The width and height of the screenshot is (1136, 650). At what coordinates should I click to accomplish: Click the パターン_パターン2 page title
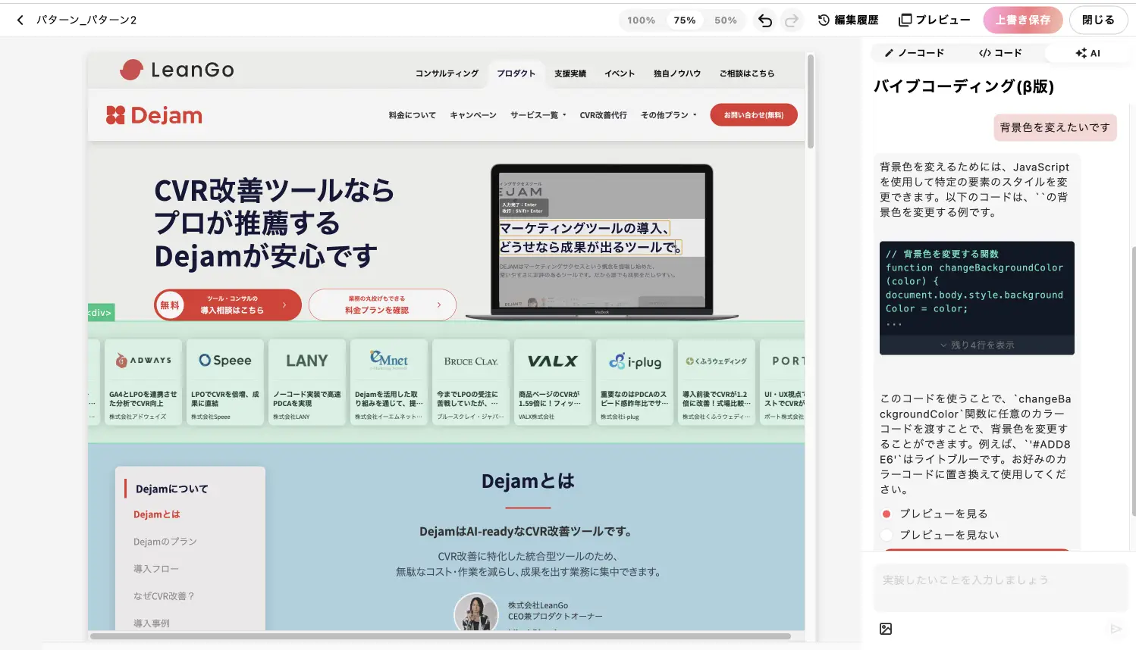pyautogui.click(x=86, y=20)
